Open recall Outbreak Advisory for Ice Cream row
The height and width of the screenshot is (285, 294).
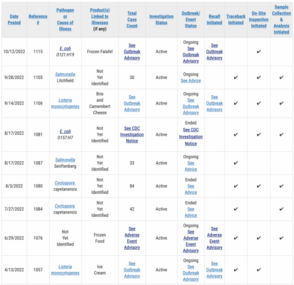click(215, 270)
